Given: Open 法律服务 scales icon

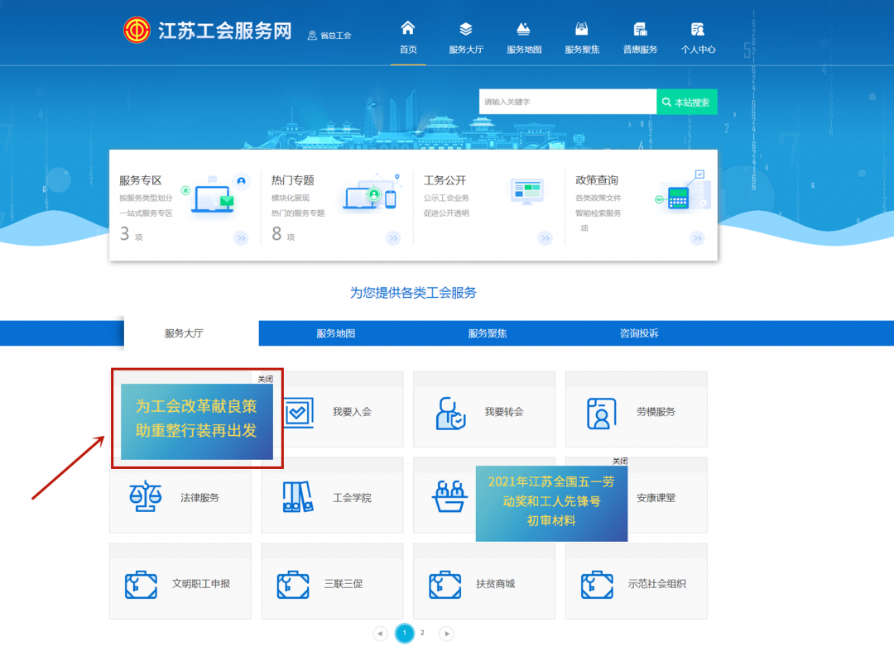Looking at the screenshot, I should pos(146,498).
